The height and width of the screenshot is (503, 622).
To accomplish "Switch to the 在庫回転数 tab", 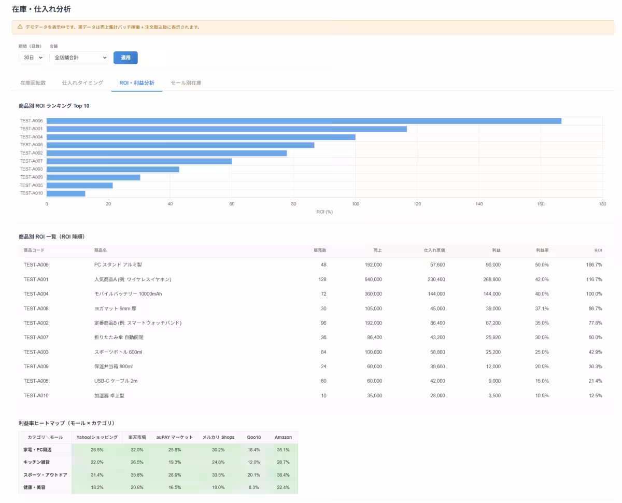I will [x=33, y=83].
